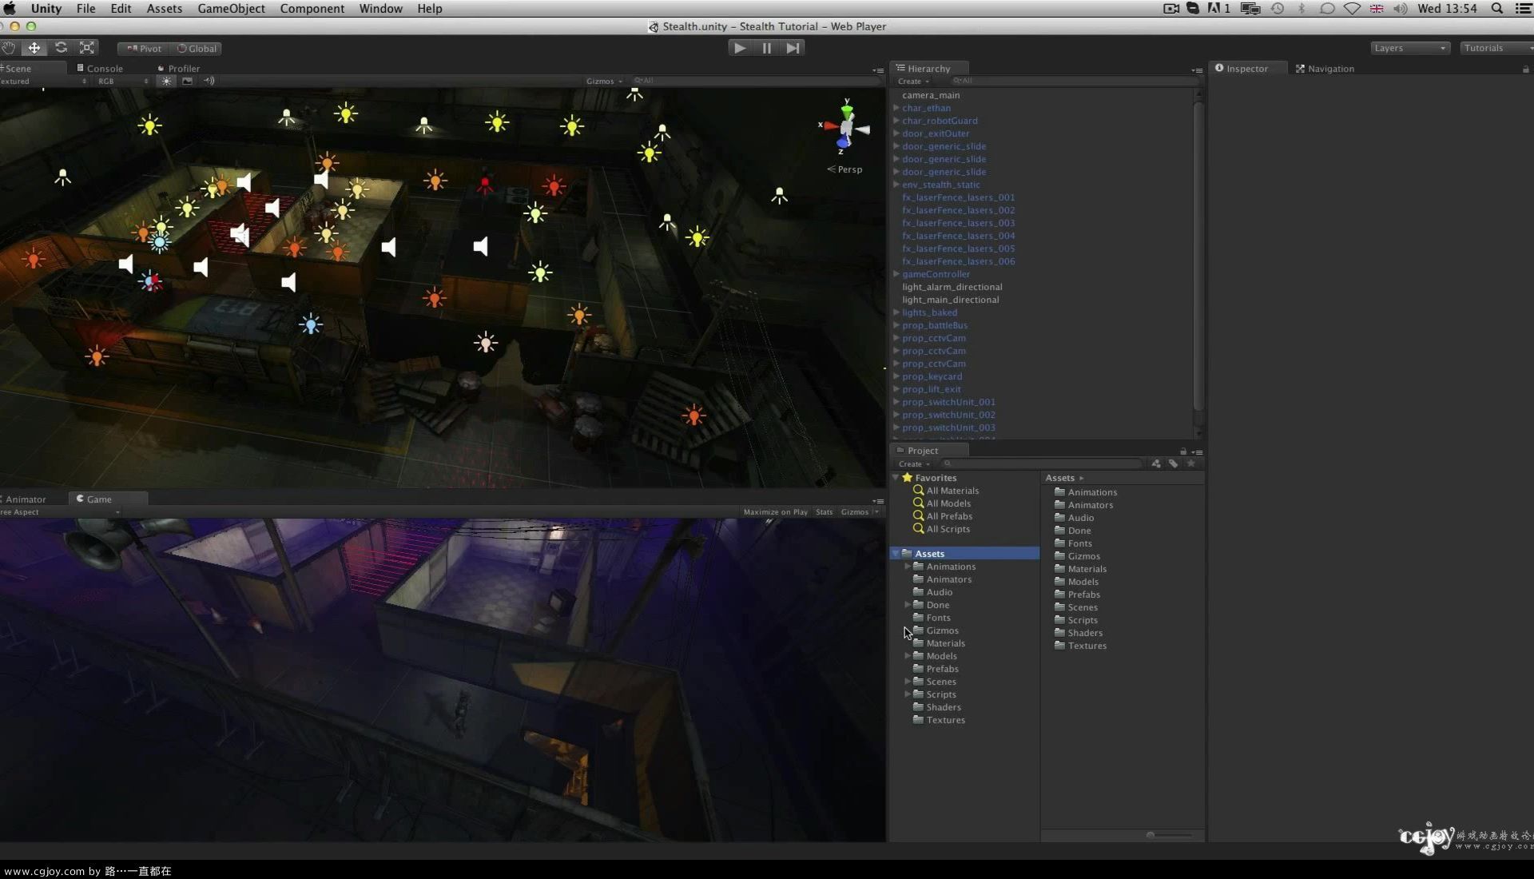Select the gameController hierarchy object
1534x879 pixels.
click(x=936, y=273)
